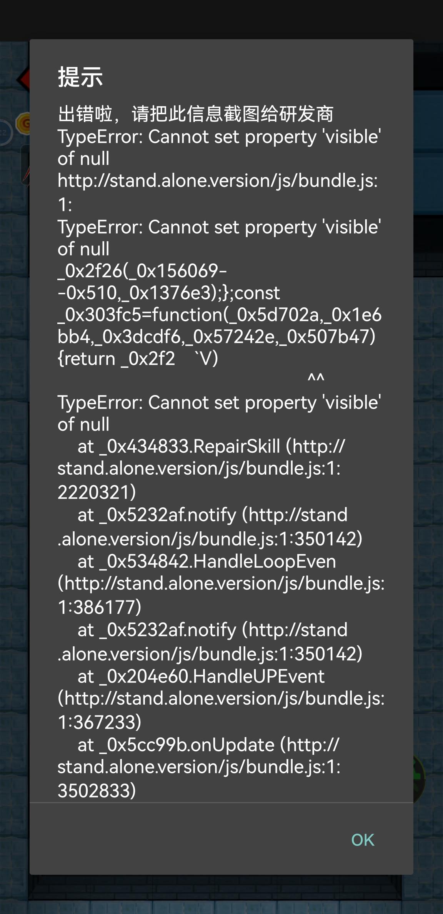Tap the round blue zz sleep icon

tap(5, 133)
